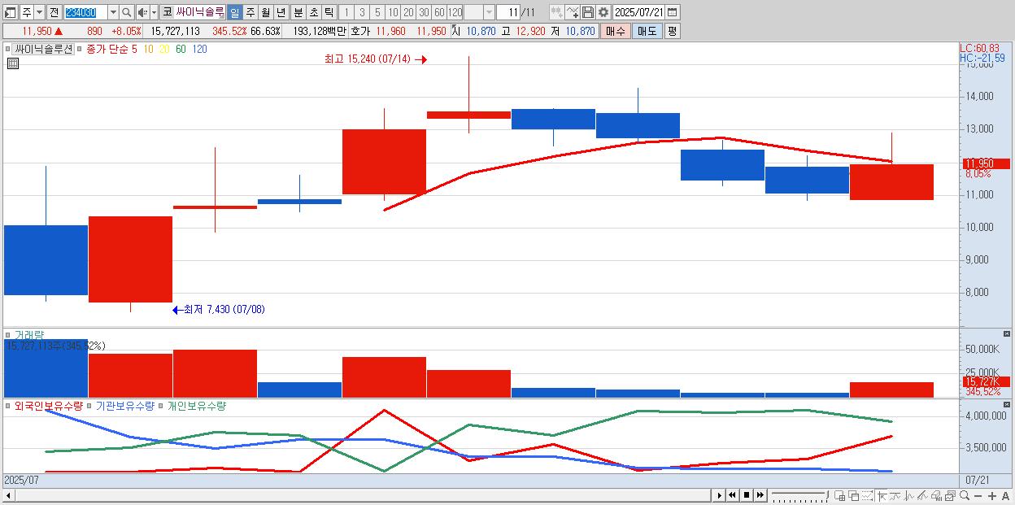Open the calendar date picker icon
Screen dimensions: 1015x505
[x=672, y=12]
